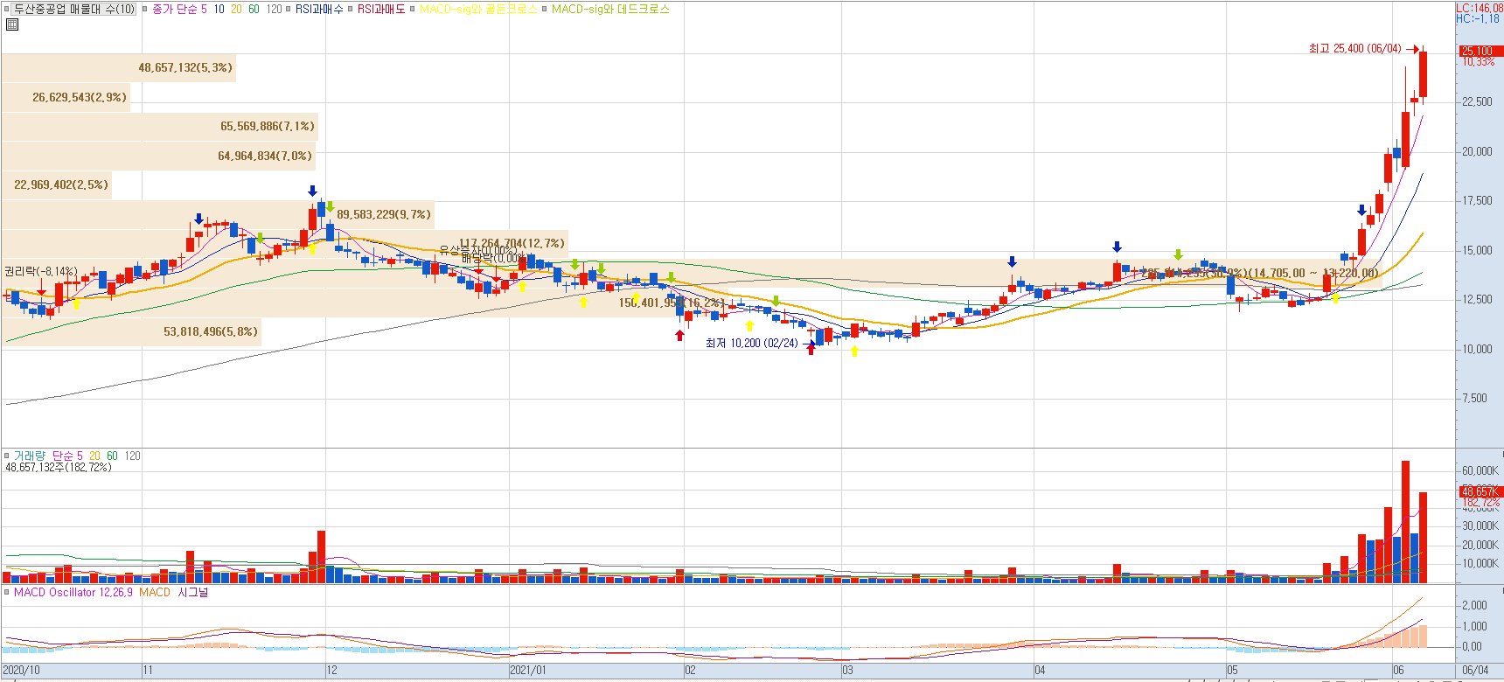
Task: Click the red up arrow beside 최저 10,200
Action: (x=811, y=348)
